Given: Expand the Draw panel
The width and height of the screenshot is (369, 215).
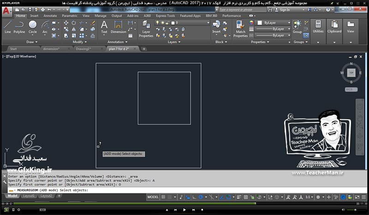Looking at the screenshot, I should click(x=32, y=42).
